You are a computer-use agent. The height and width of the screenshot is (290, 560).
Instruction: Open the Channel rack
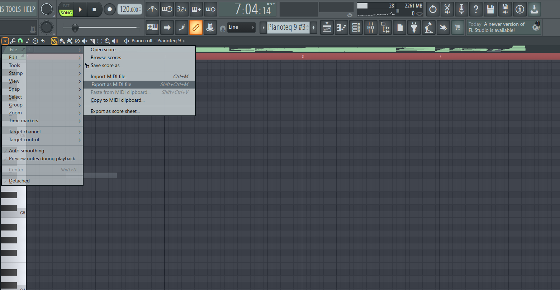click(x=356, y=27)
